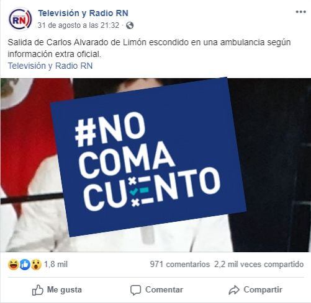Share the post with Compartir

tap(263, 290)
